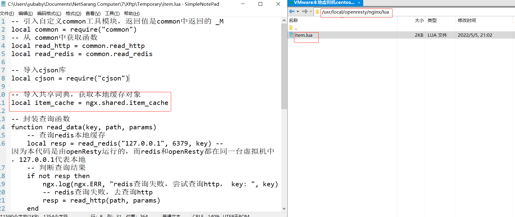Click the editor vertical scrollbar thumb
The image size is (515, 217).
284,66
